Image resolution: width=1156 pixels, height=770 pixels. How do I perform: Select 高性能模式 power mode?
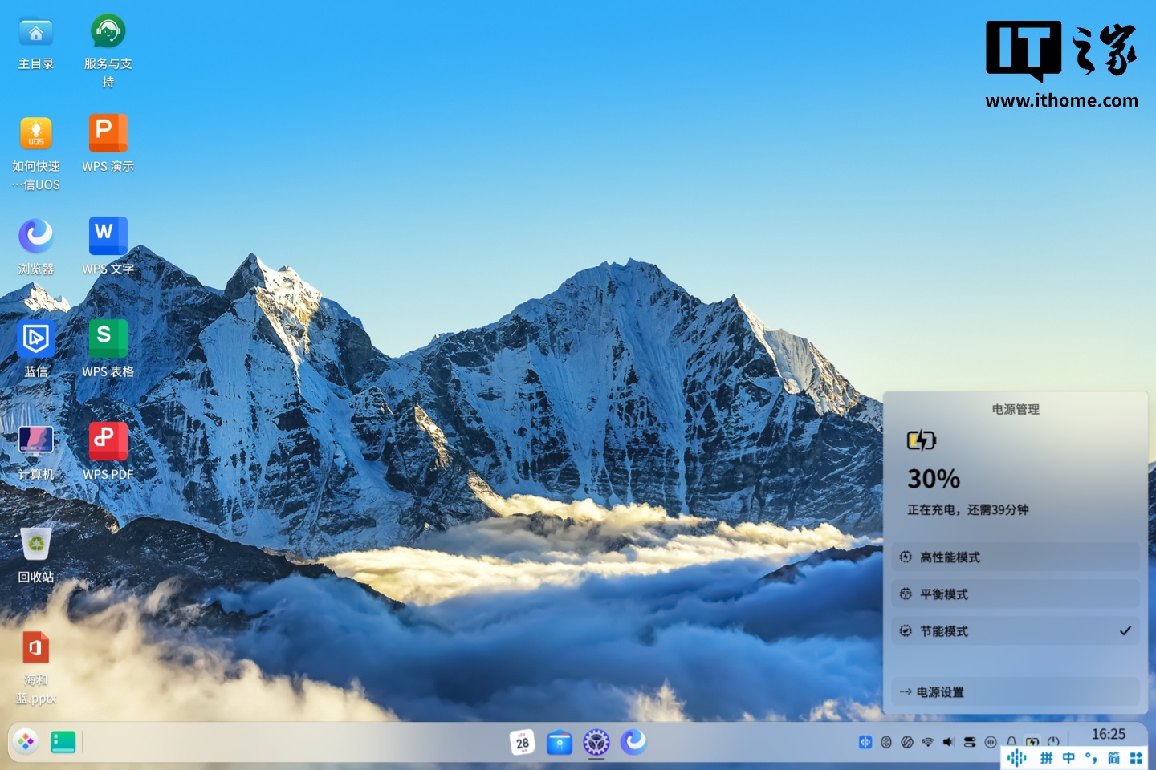(1015, 557)
